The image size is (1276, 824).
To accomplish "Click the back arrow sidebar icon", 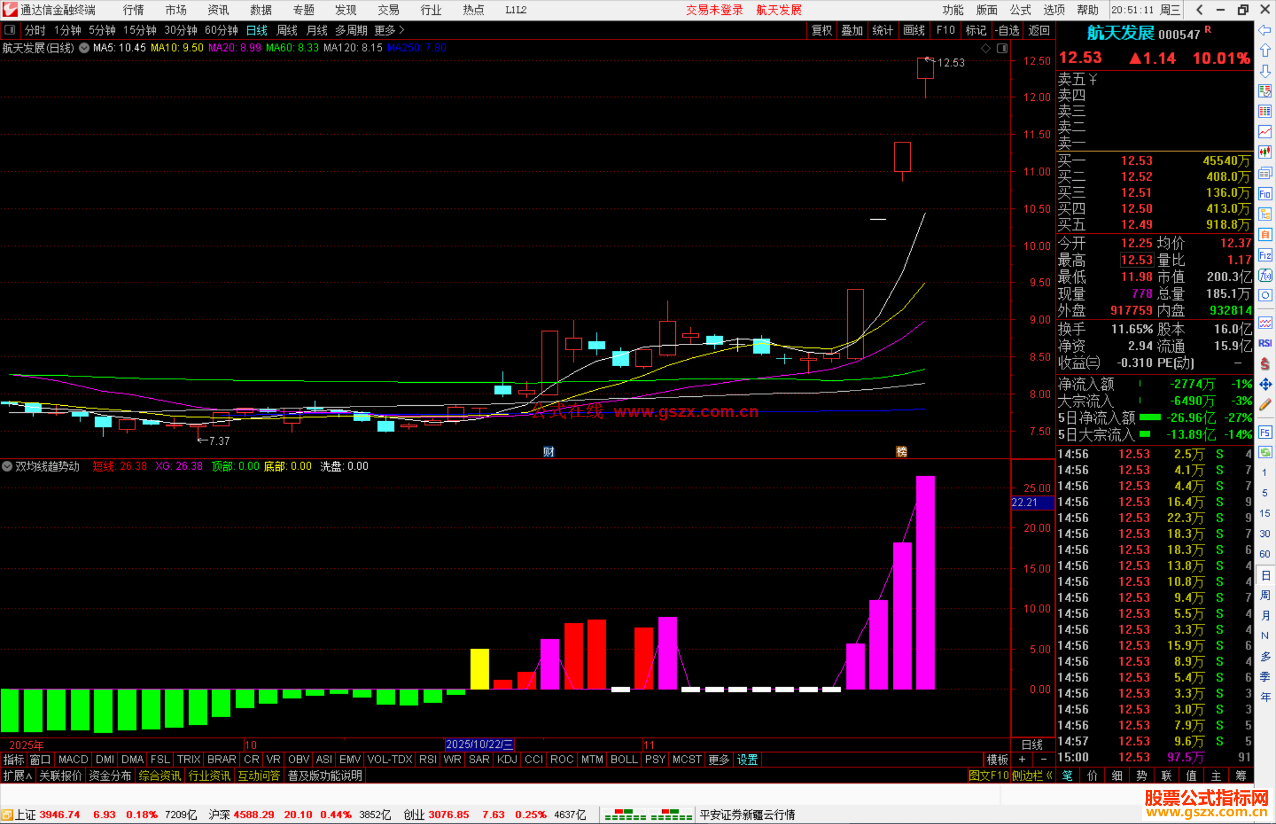I will point(1265,30).
